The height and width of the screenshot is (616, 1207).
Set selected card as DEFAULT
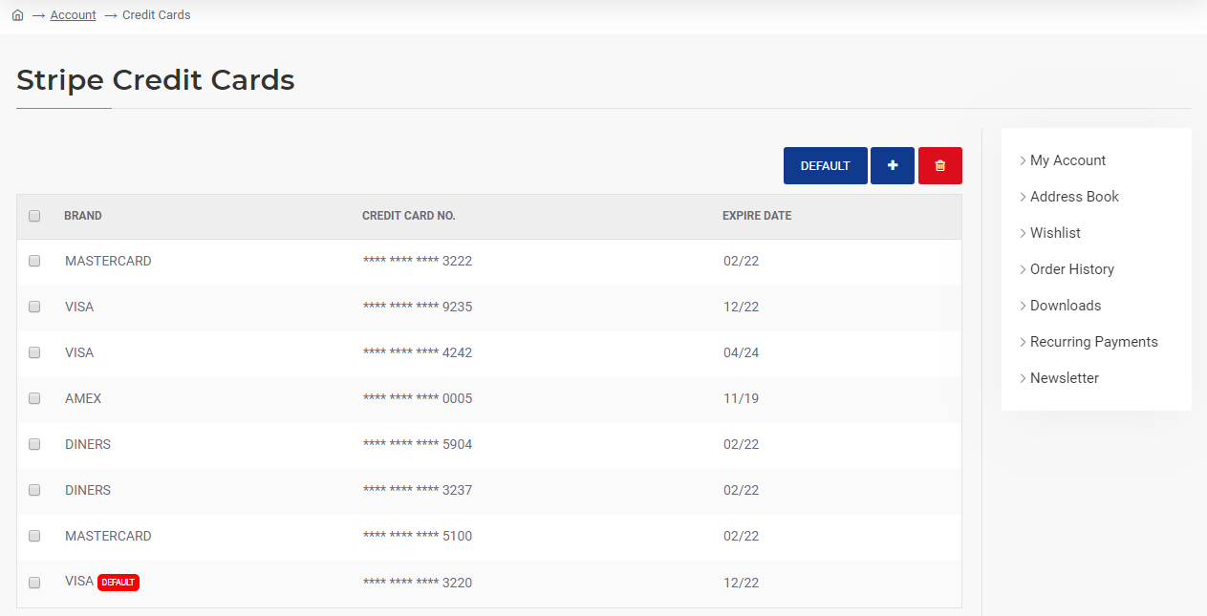coord(826,165)
